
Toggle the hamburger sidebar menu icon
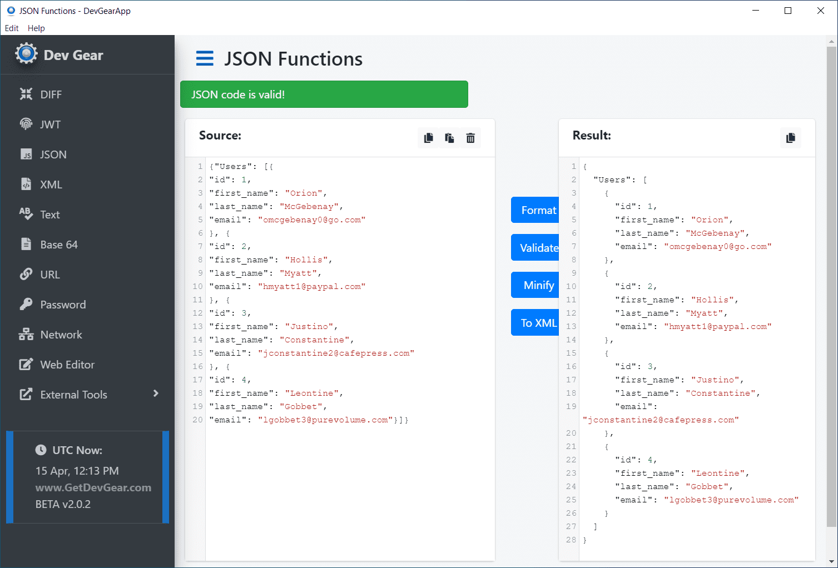coord(205,58)
